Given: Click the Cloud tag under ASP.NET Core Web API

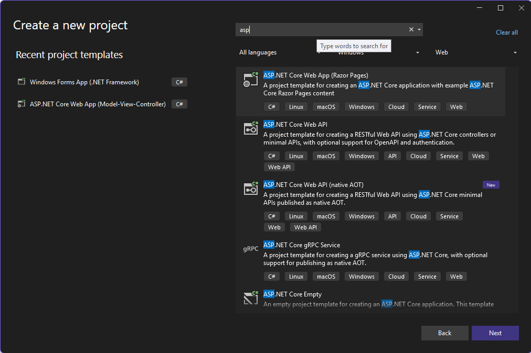Looking at the screenshot, I should coord(419,156).
